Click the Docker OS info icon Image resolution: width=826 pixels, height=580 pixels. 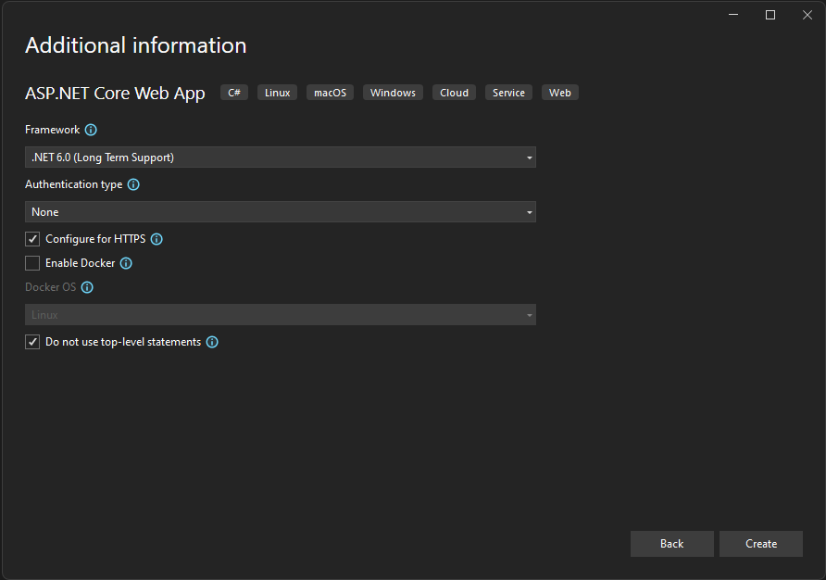click(87, 288)
